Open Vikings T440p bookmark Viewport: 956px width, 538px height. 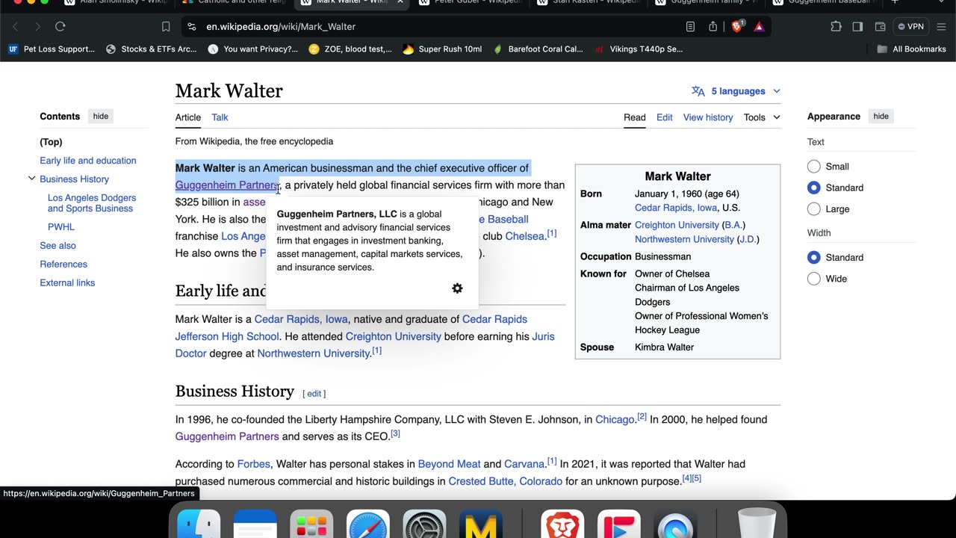click(639, 49)
